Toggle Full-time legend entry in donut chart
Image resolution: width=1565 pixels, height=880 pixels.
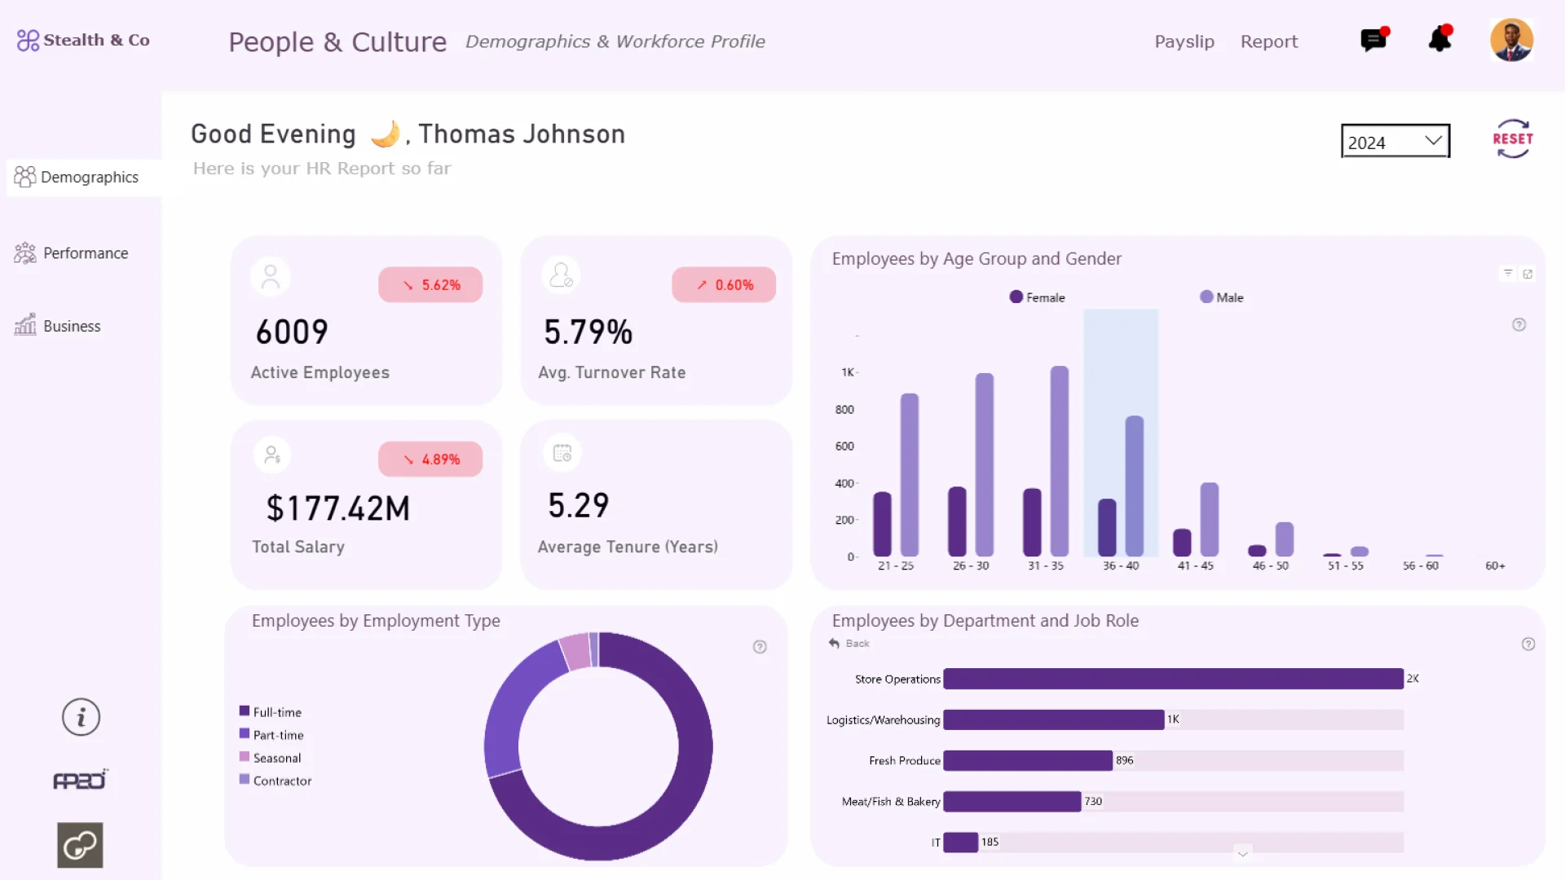[x=271, y=712]
